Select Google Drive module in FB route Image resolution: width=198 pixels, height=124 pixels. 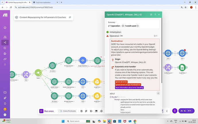pyautogui.click(x=97, y=96)
